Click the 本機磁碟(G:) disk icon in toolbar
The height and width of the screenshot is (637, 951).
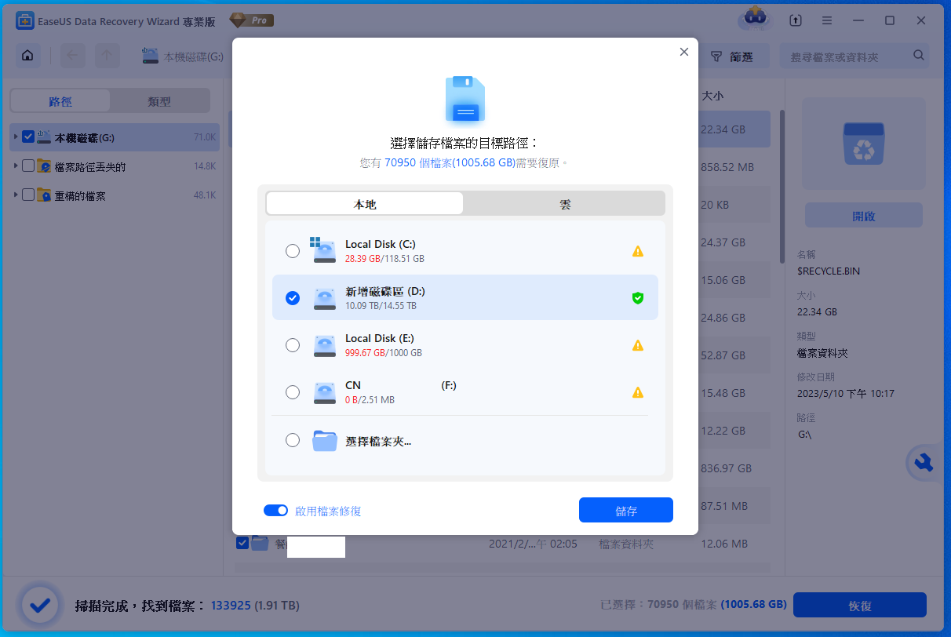pos(149,56)
